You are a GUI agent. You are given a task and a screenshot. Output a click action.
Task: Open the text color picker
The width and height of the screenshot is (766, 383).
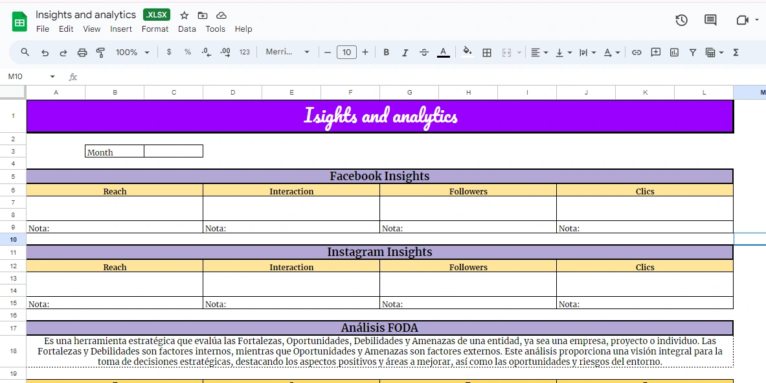click(443, 52)
